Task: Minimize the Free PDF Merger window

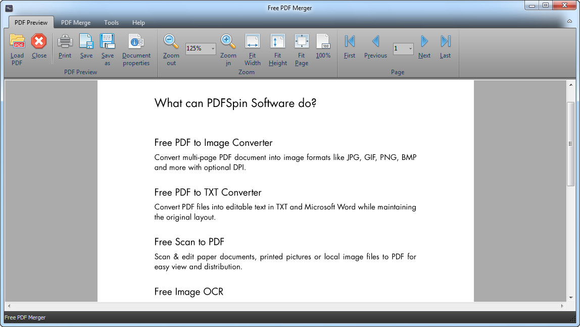Action: (533, 5)
